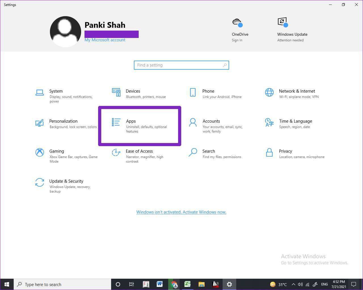363x290 pixels.
Task: Click the OneDrive cloud status icon
Action: 237,23
